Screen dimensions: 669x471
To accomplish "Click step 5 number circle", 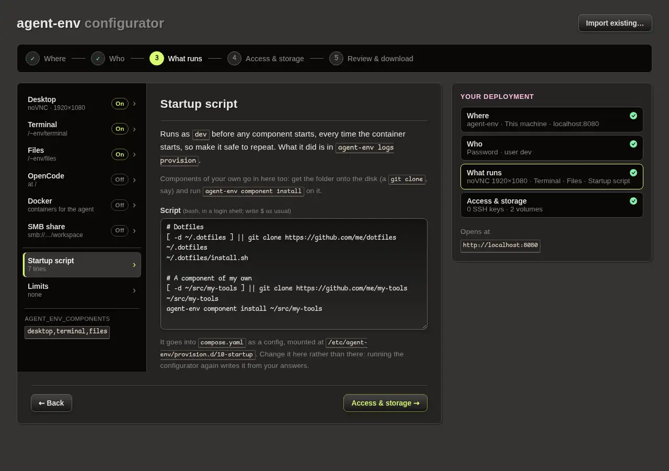I will click(x=336, y=58).
